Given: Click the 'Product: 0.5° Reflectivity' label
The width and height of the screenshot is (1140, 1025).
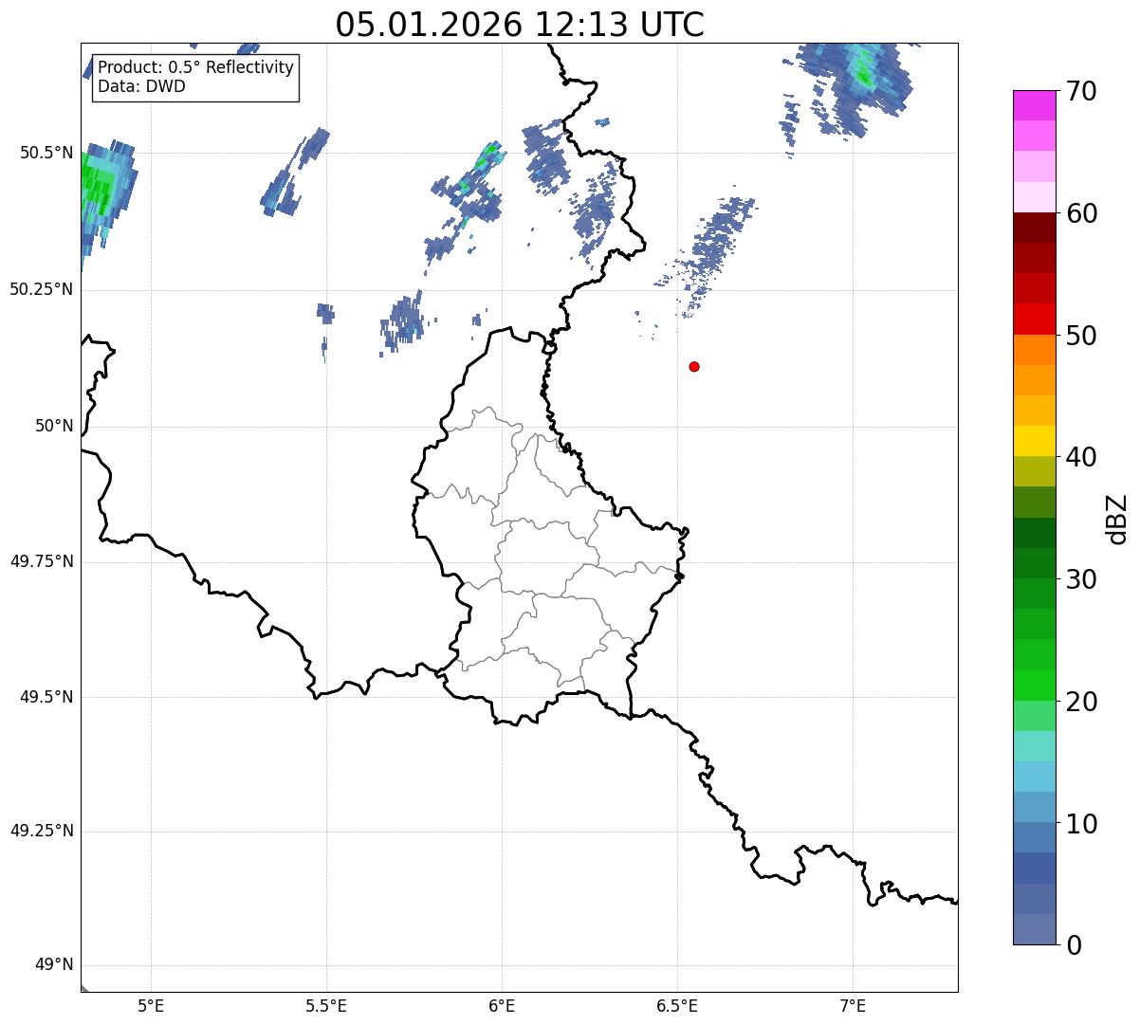Looking at the screenshot, I should [x=196, y=68].
